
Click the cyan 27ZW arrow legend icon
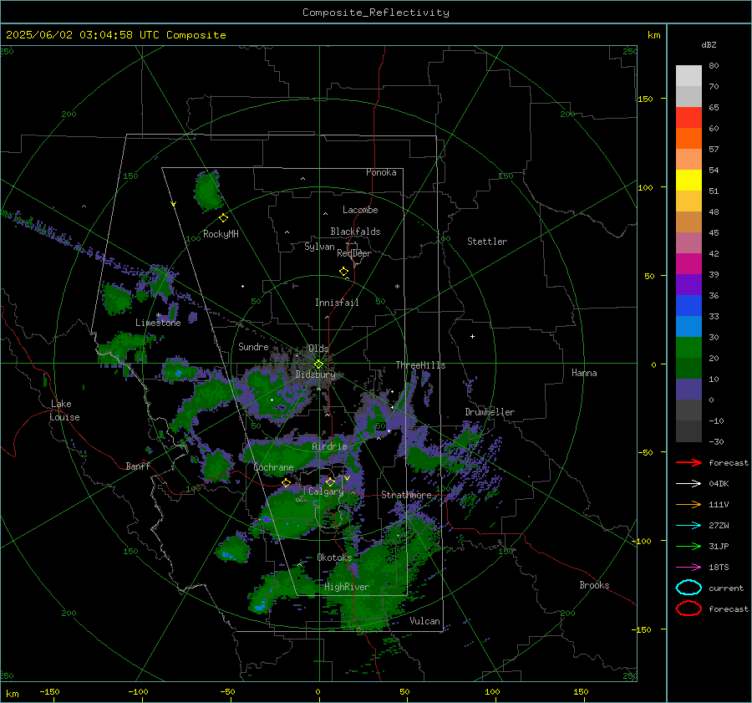[688, 525]
